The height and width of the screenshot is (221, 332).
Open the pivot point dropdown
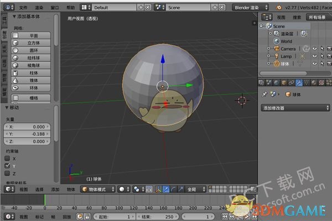tap(139, 189)
